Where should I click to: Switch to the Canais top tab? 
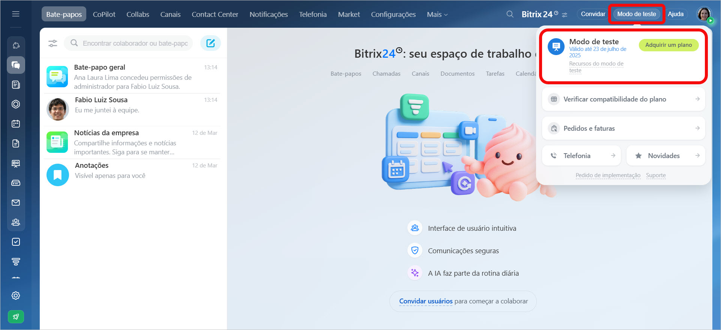point(170,14)
